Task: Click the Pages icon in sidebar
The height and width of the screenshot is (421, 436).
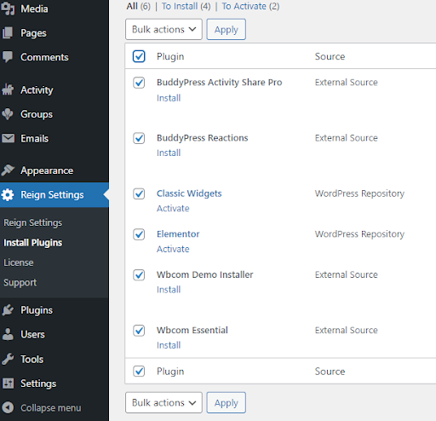Action: (8, 33)
